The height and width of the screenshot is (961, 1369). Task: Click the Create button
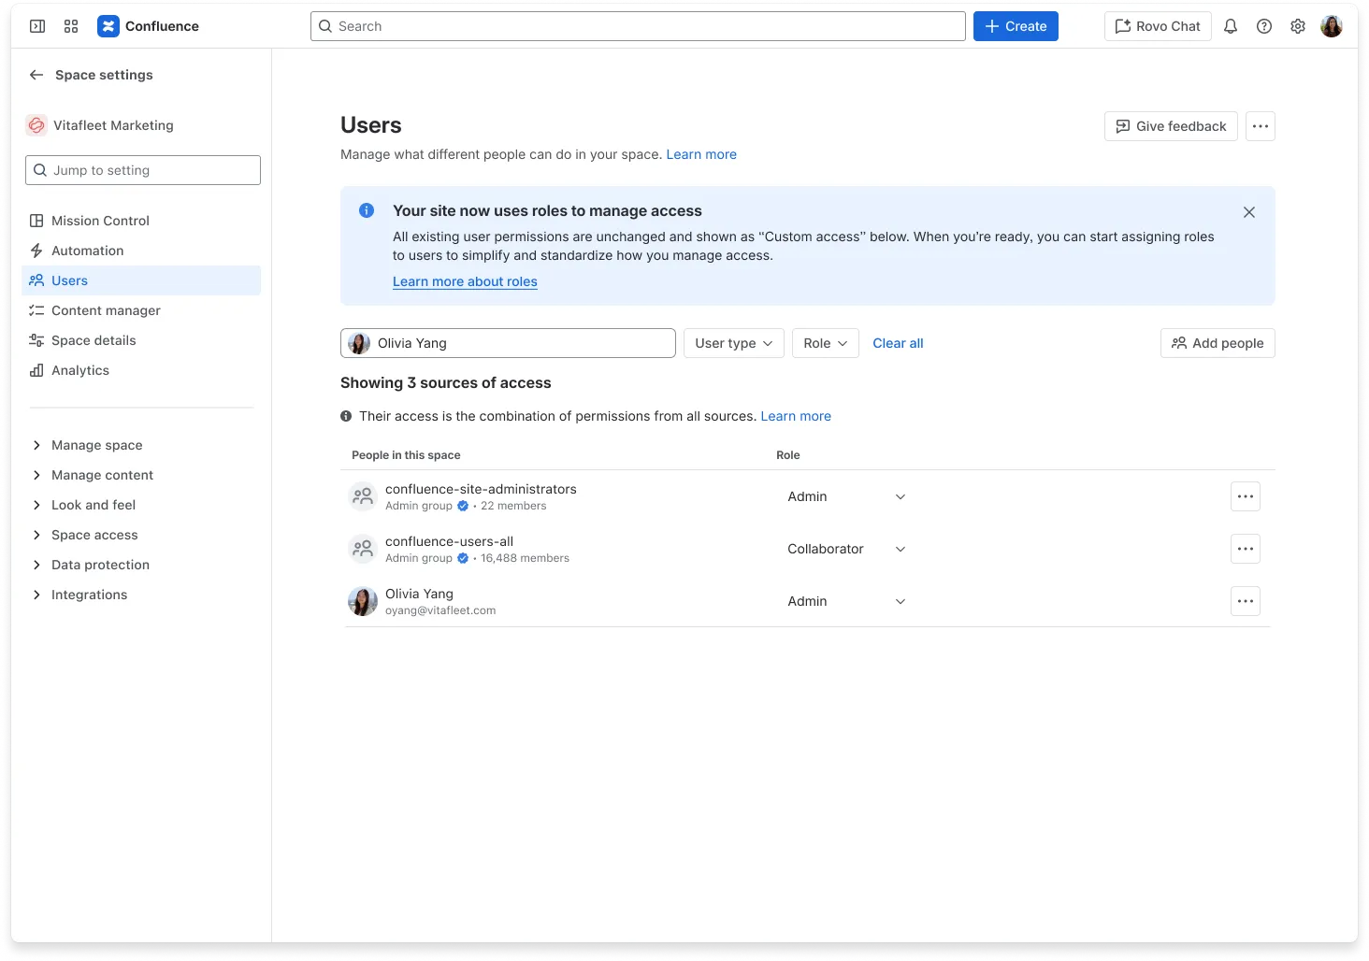tap(1016, 26)
